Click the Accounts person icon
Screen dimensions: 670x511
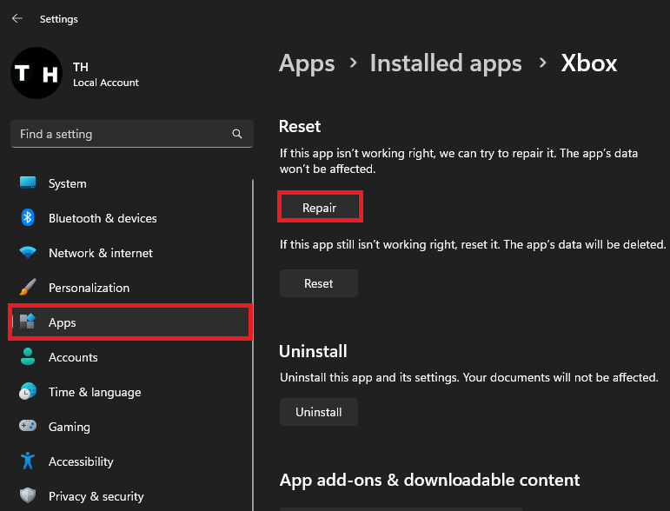28,357
